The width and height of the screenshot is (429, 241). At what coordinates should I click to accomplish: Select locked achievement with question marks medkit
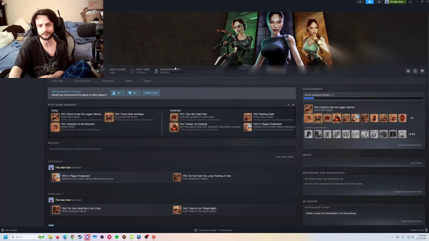point(374,134)
